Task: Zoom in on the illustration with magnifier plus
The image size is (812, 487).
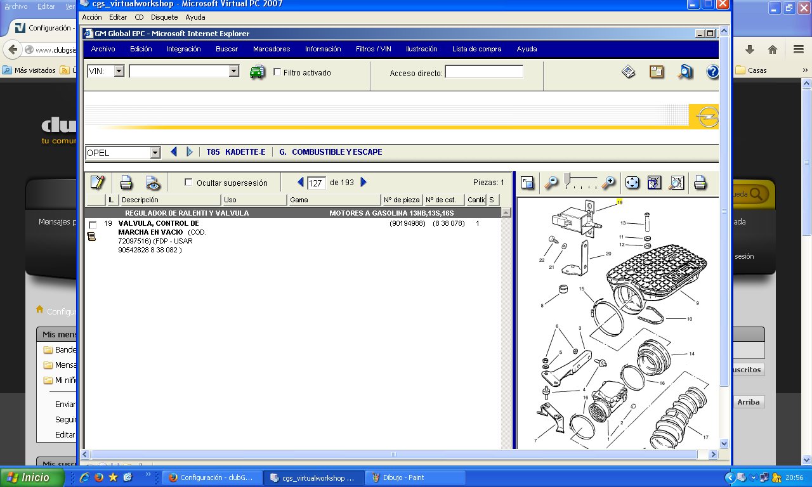Action: click(x=608, y=183)
